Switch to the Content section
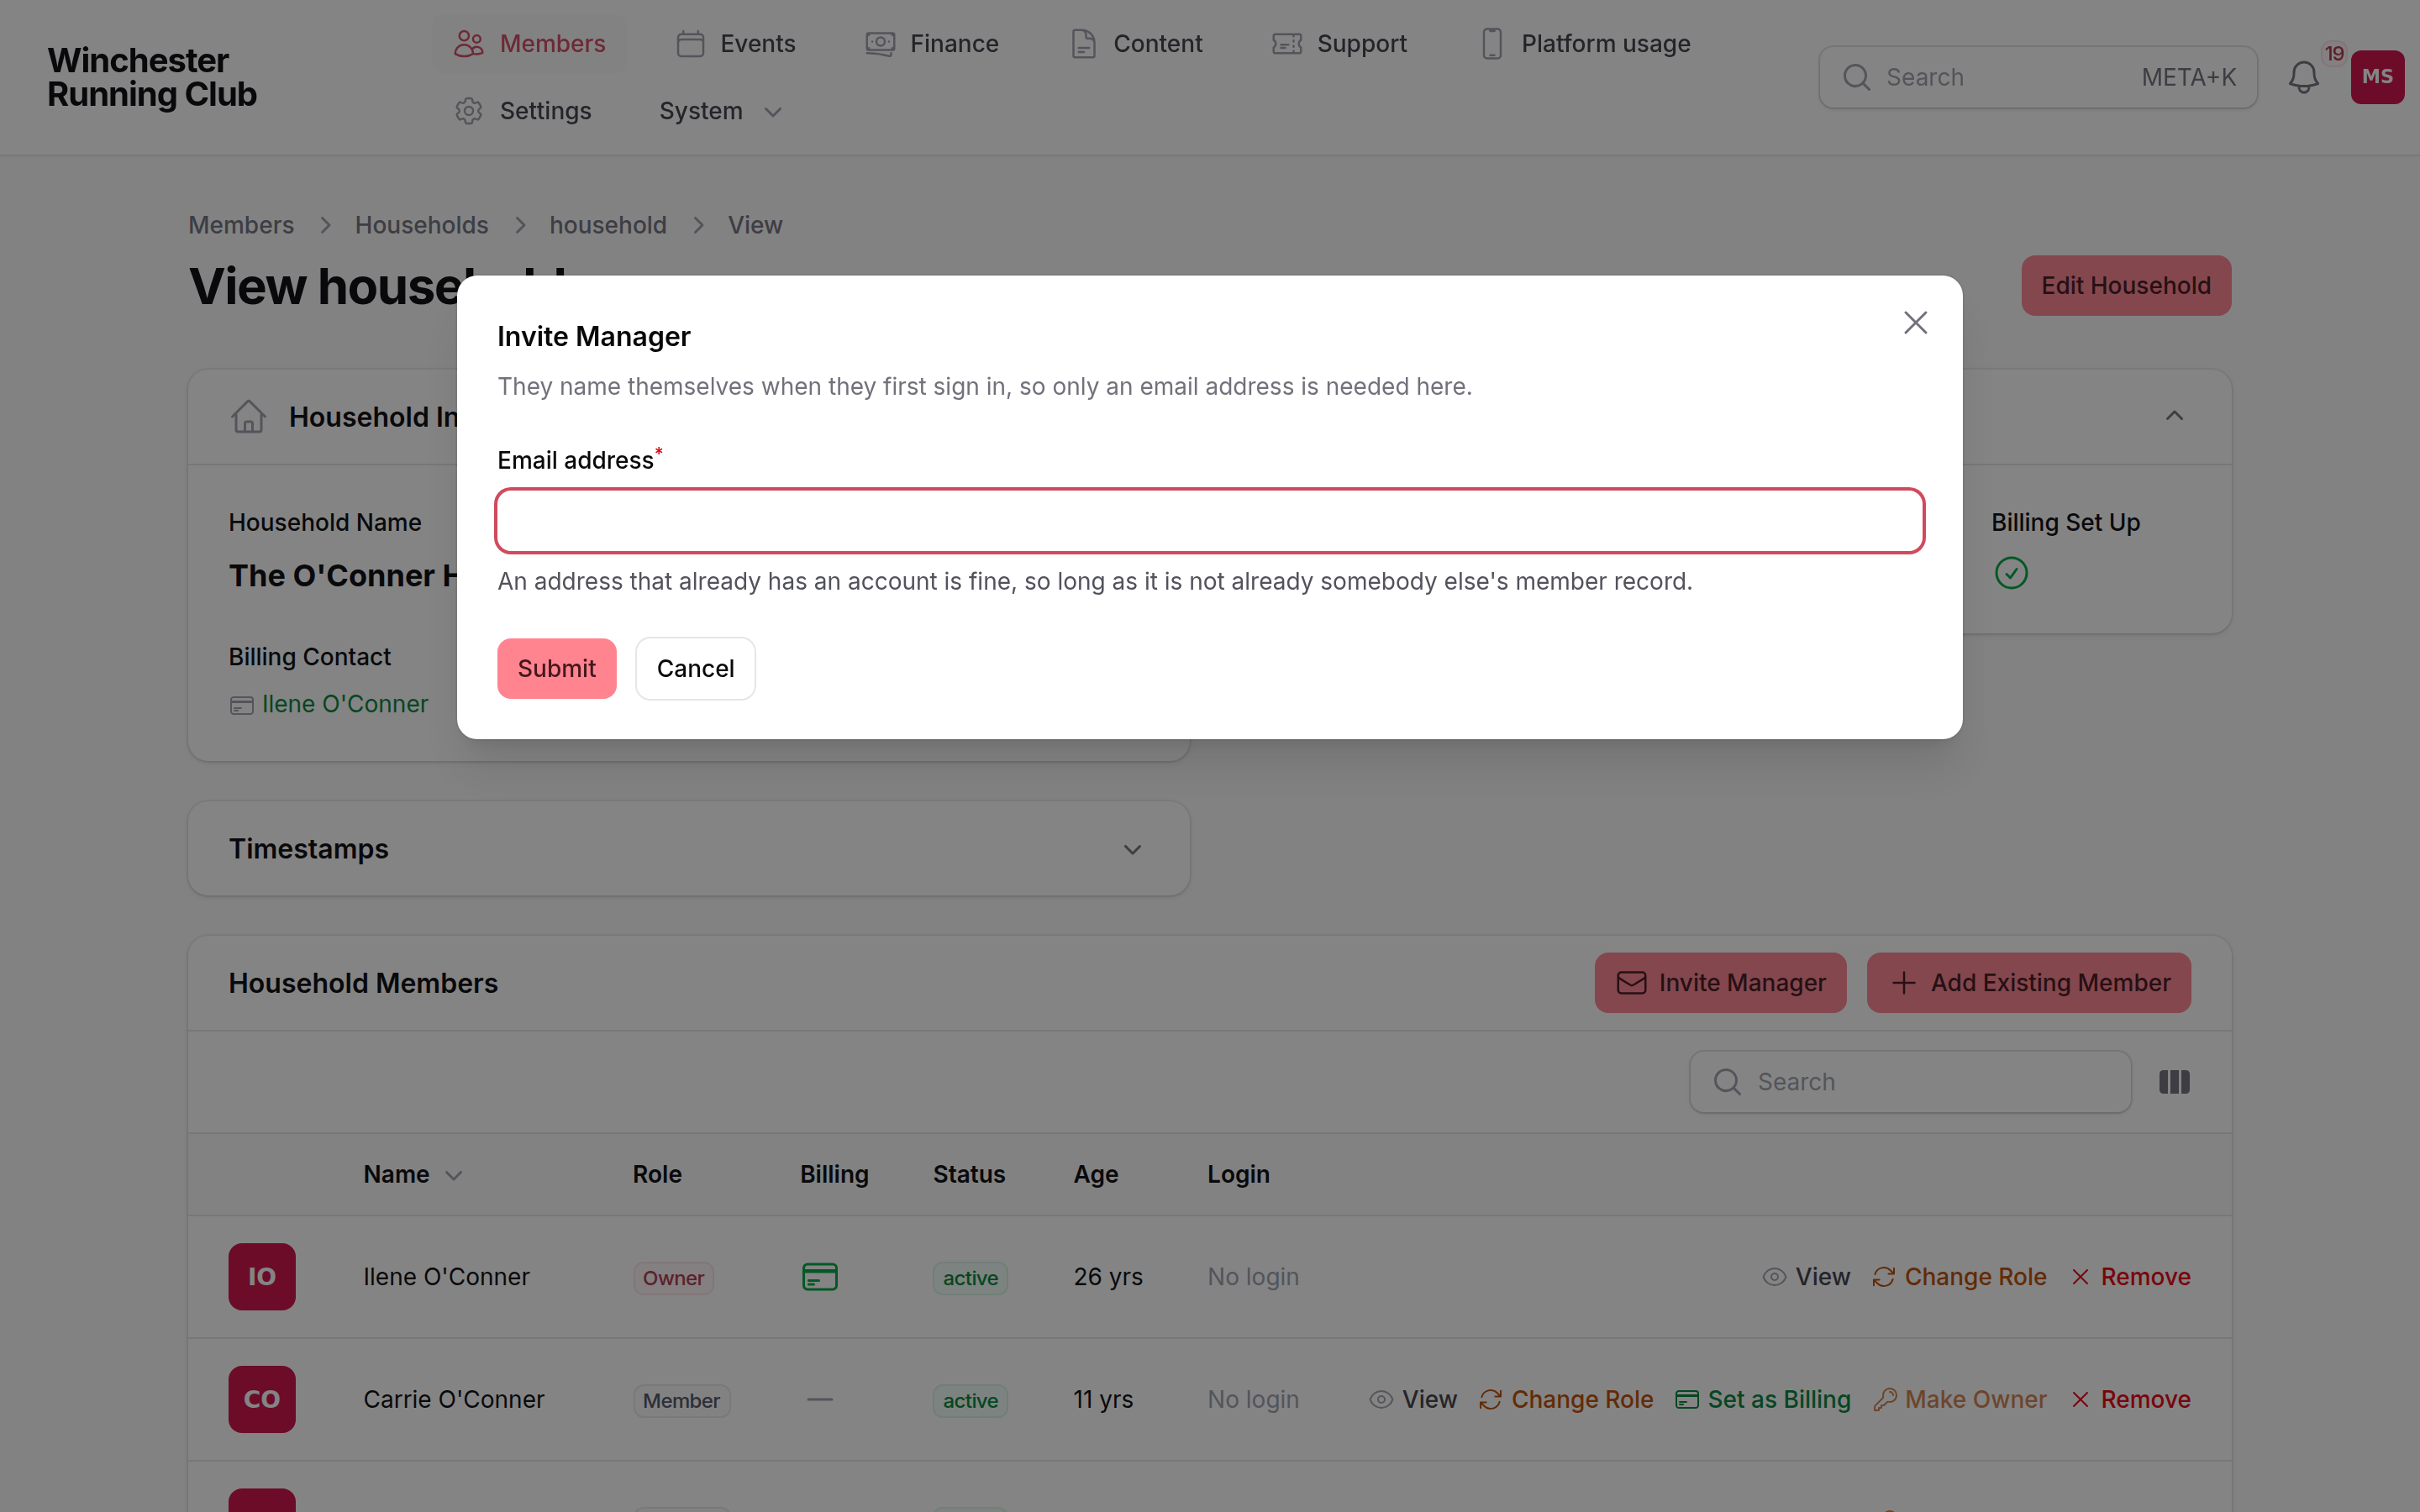 click(x=1136, y=44)
